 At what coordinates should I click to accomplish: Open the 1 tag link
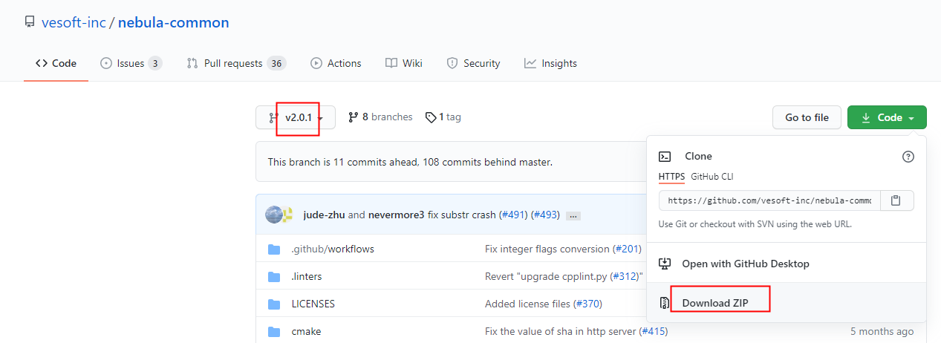point(443,117)
